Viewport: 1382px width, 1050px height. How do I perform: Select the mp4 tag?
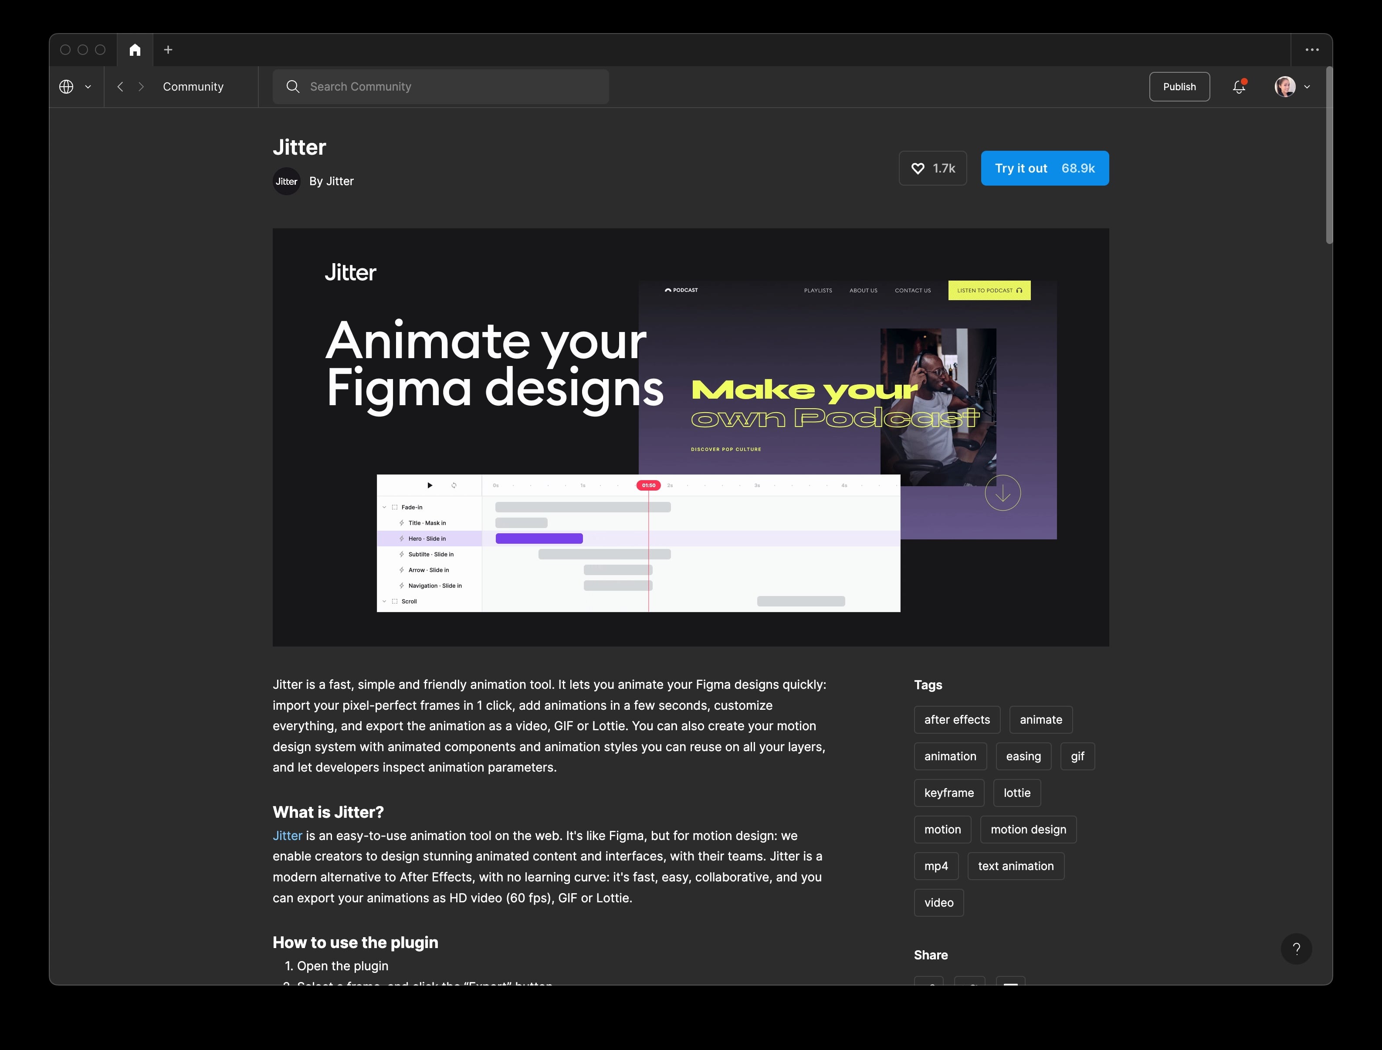[x=936, y=866]
